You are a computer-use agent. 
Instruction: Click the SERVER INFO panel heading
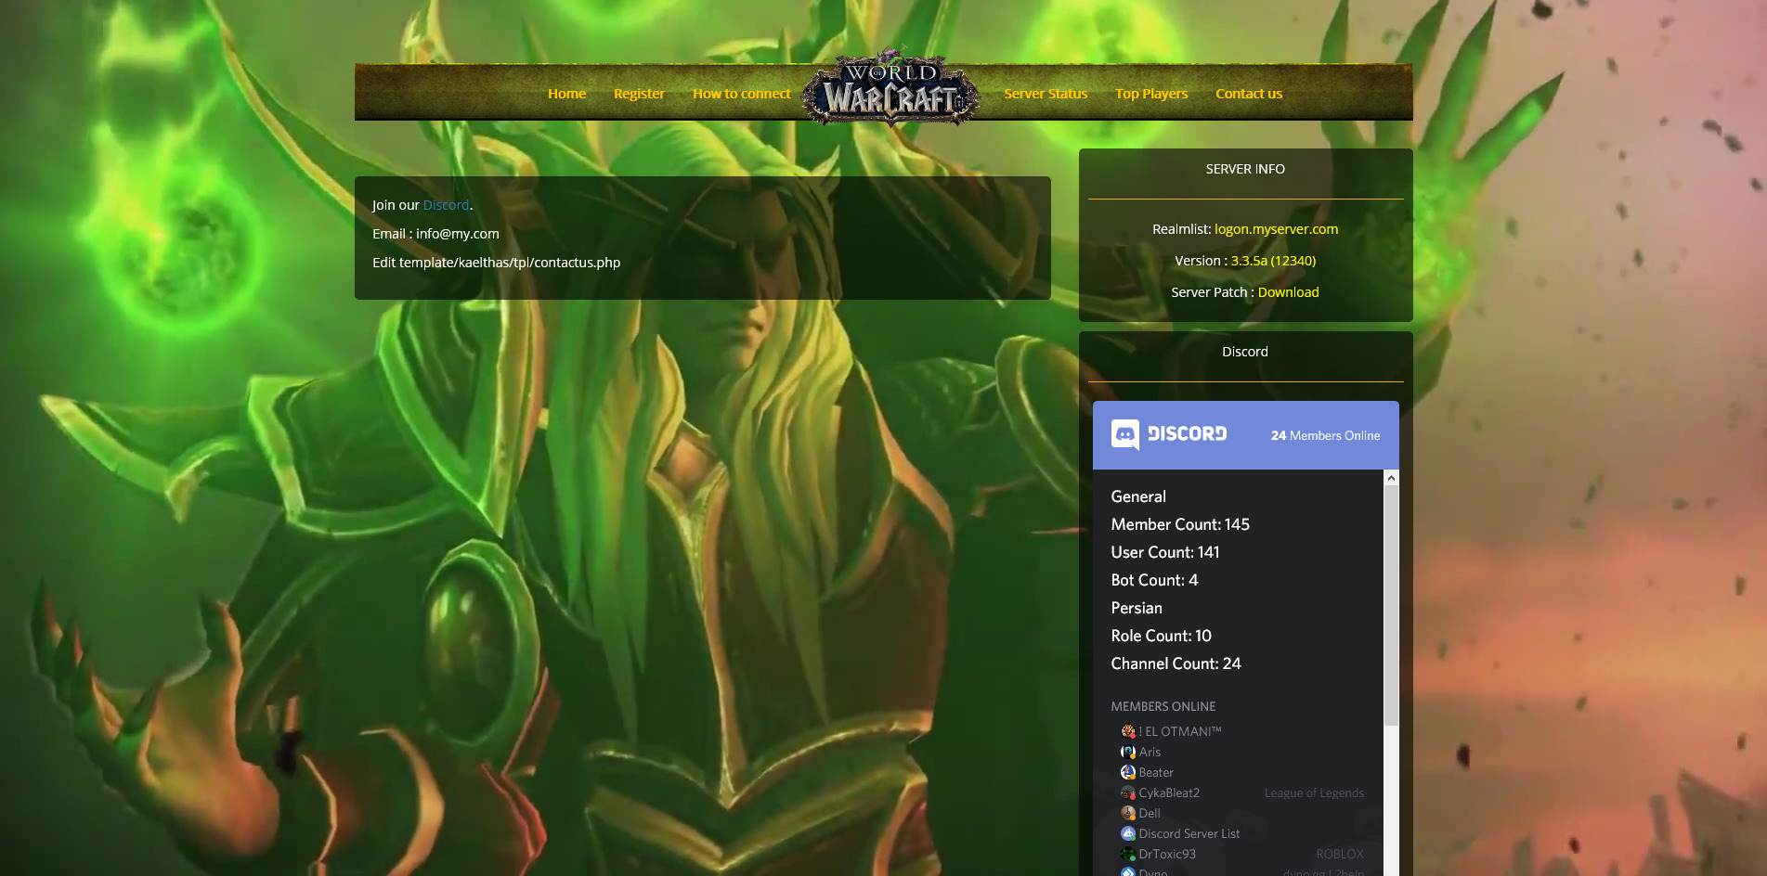tap(1245, 169)
